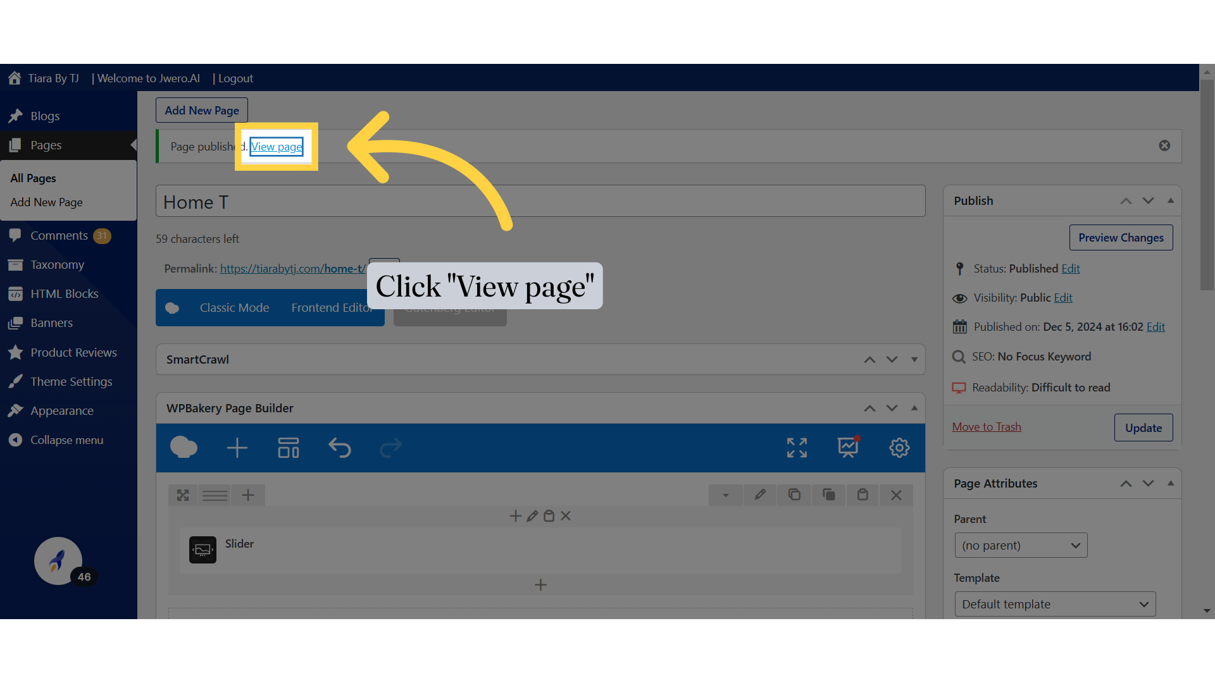Screen dimensions: 1215x683
Task: Undo last change in WPBakery
Action: [x=340, y=448]
